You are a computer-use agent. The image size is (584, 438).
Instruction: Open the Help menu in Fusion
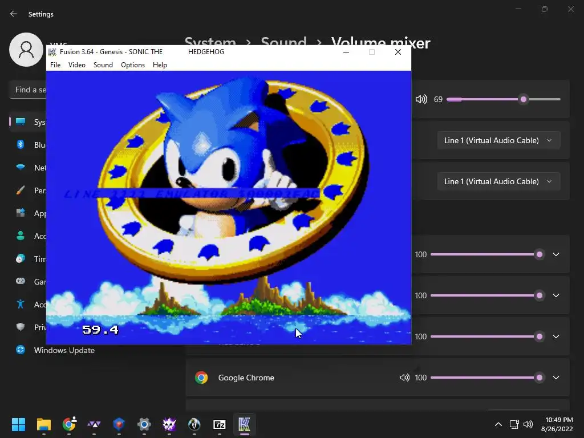[x=160, y=65]
